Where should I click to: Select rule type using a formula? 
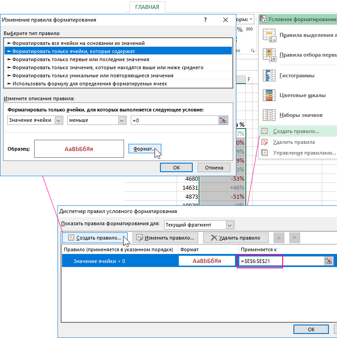[x=90, y=84]
